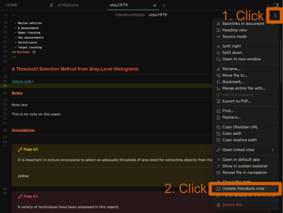Open the tab list dropdown chevron
The image size is (283, 213).
[x=268, y=5]
